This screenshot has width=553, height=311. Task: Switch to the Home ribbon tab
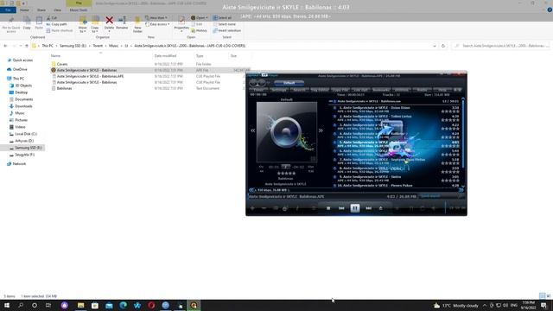24,10
